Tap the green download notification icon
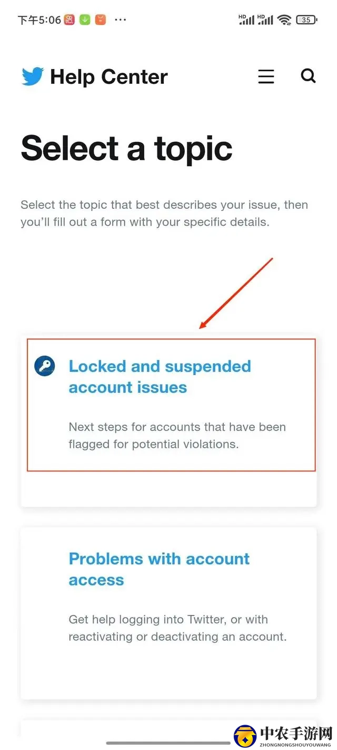This screenshot has height=750, width=337. tap(85, 20)
